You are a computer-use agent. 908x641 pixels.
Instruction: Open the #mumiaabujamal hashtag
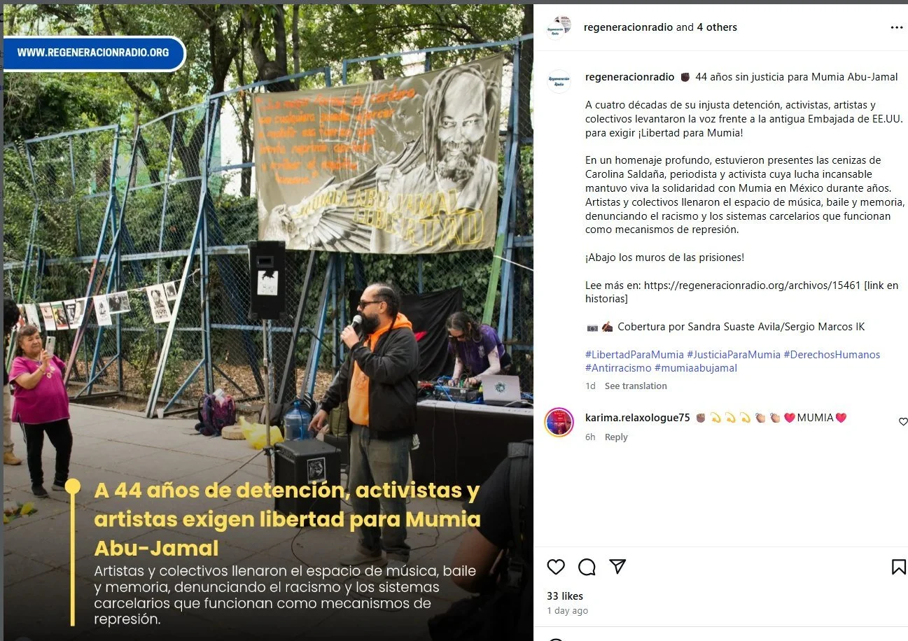(x=696, y=367)
